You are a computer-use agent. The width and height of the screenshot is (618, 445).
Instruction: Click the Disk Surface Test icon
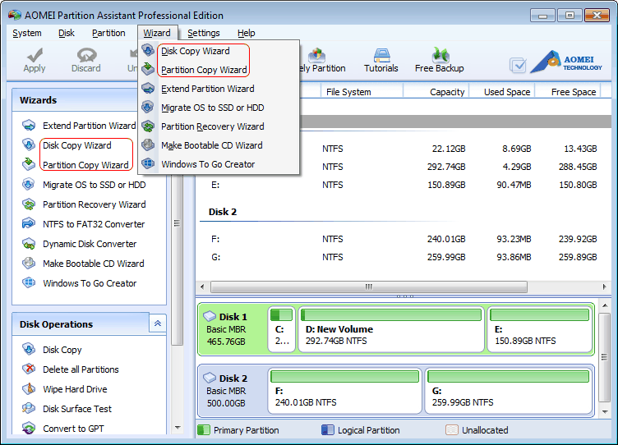tap(29, 408)
